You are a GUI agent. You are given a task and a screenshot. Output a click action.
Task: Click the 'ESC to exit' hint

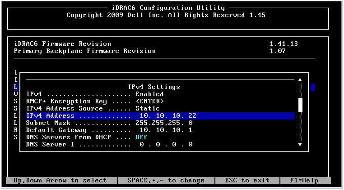click(x=247, y=181)
